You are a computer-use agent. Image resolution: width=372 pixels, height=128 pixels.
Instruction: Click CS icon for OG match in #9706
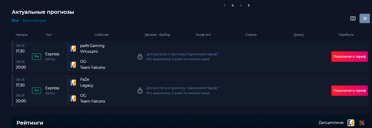click(73, 65)
